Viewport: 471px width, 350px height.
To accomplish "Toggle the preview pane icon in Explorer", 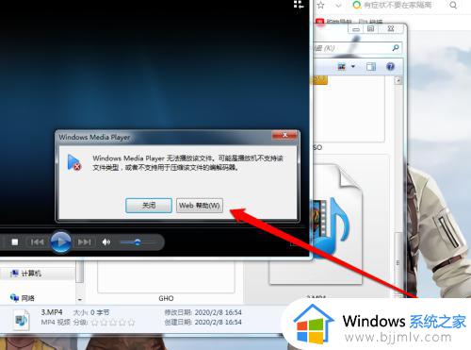I will (x=371, y=66).
